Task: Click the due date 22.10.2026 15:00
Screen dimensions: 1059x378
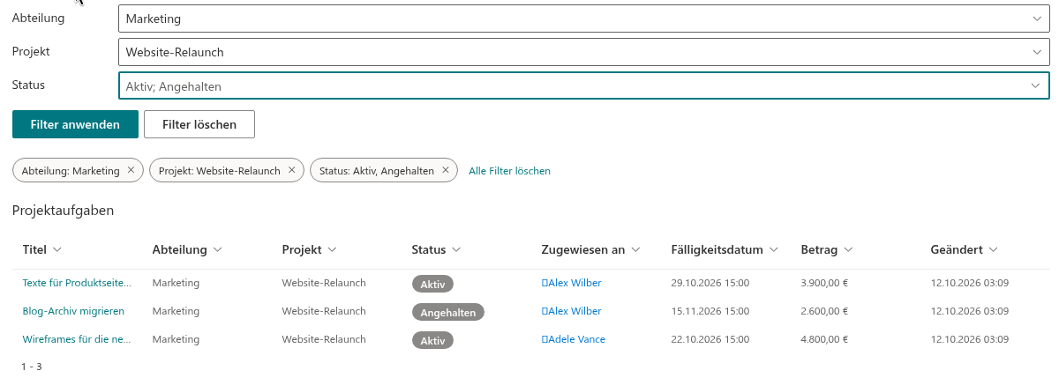Action: coord(710,339)
